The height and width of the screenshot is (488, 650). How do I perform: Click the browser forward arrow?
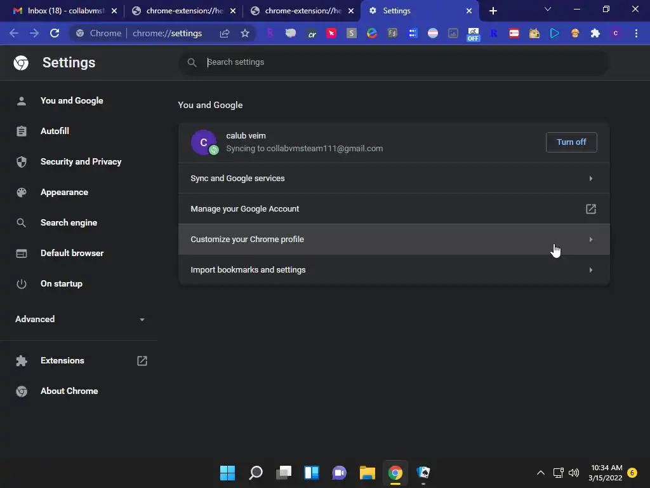34,33
